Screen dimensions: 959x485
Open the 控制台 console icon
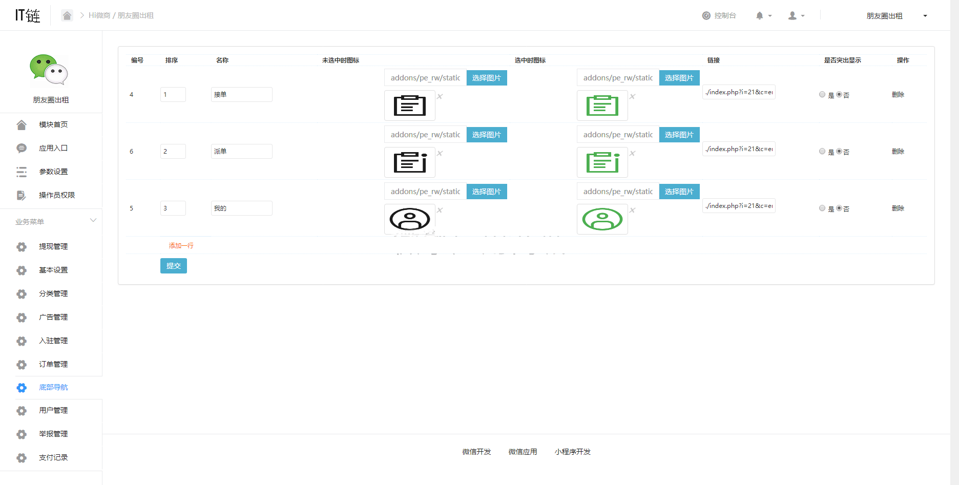click(x=706, y=15)
